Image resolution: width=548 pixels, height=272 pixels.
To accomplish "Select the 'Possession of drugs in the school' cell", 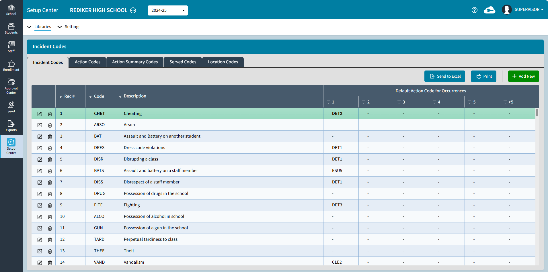I will point(219,193).
